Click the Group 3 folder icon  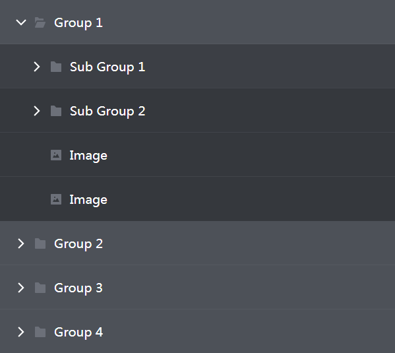pos(40,288)
